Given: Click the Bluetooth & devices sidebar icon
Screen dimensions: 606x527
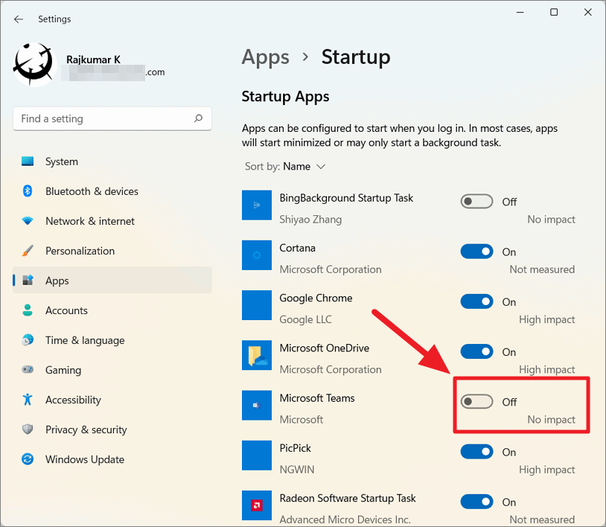Looking at the screenshot, I should click(x=27, y=191).
